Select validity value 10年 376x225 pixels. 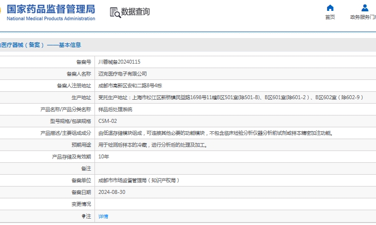(103, 156)
